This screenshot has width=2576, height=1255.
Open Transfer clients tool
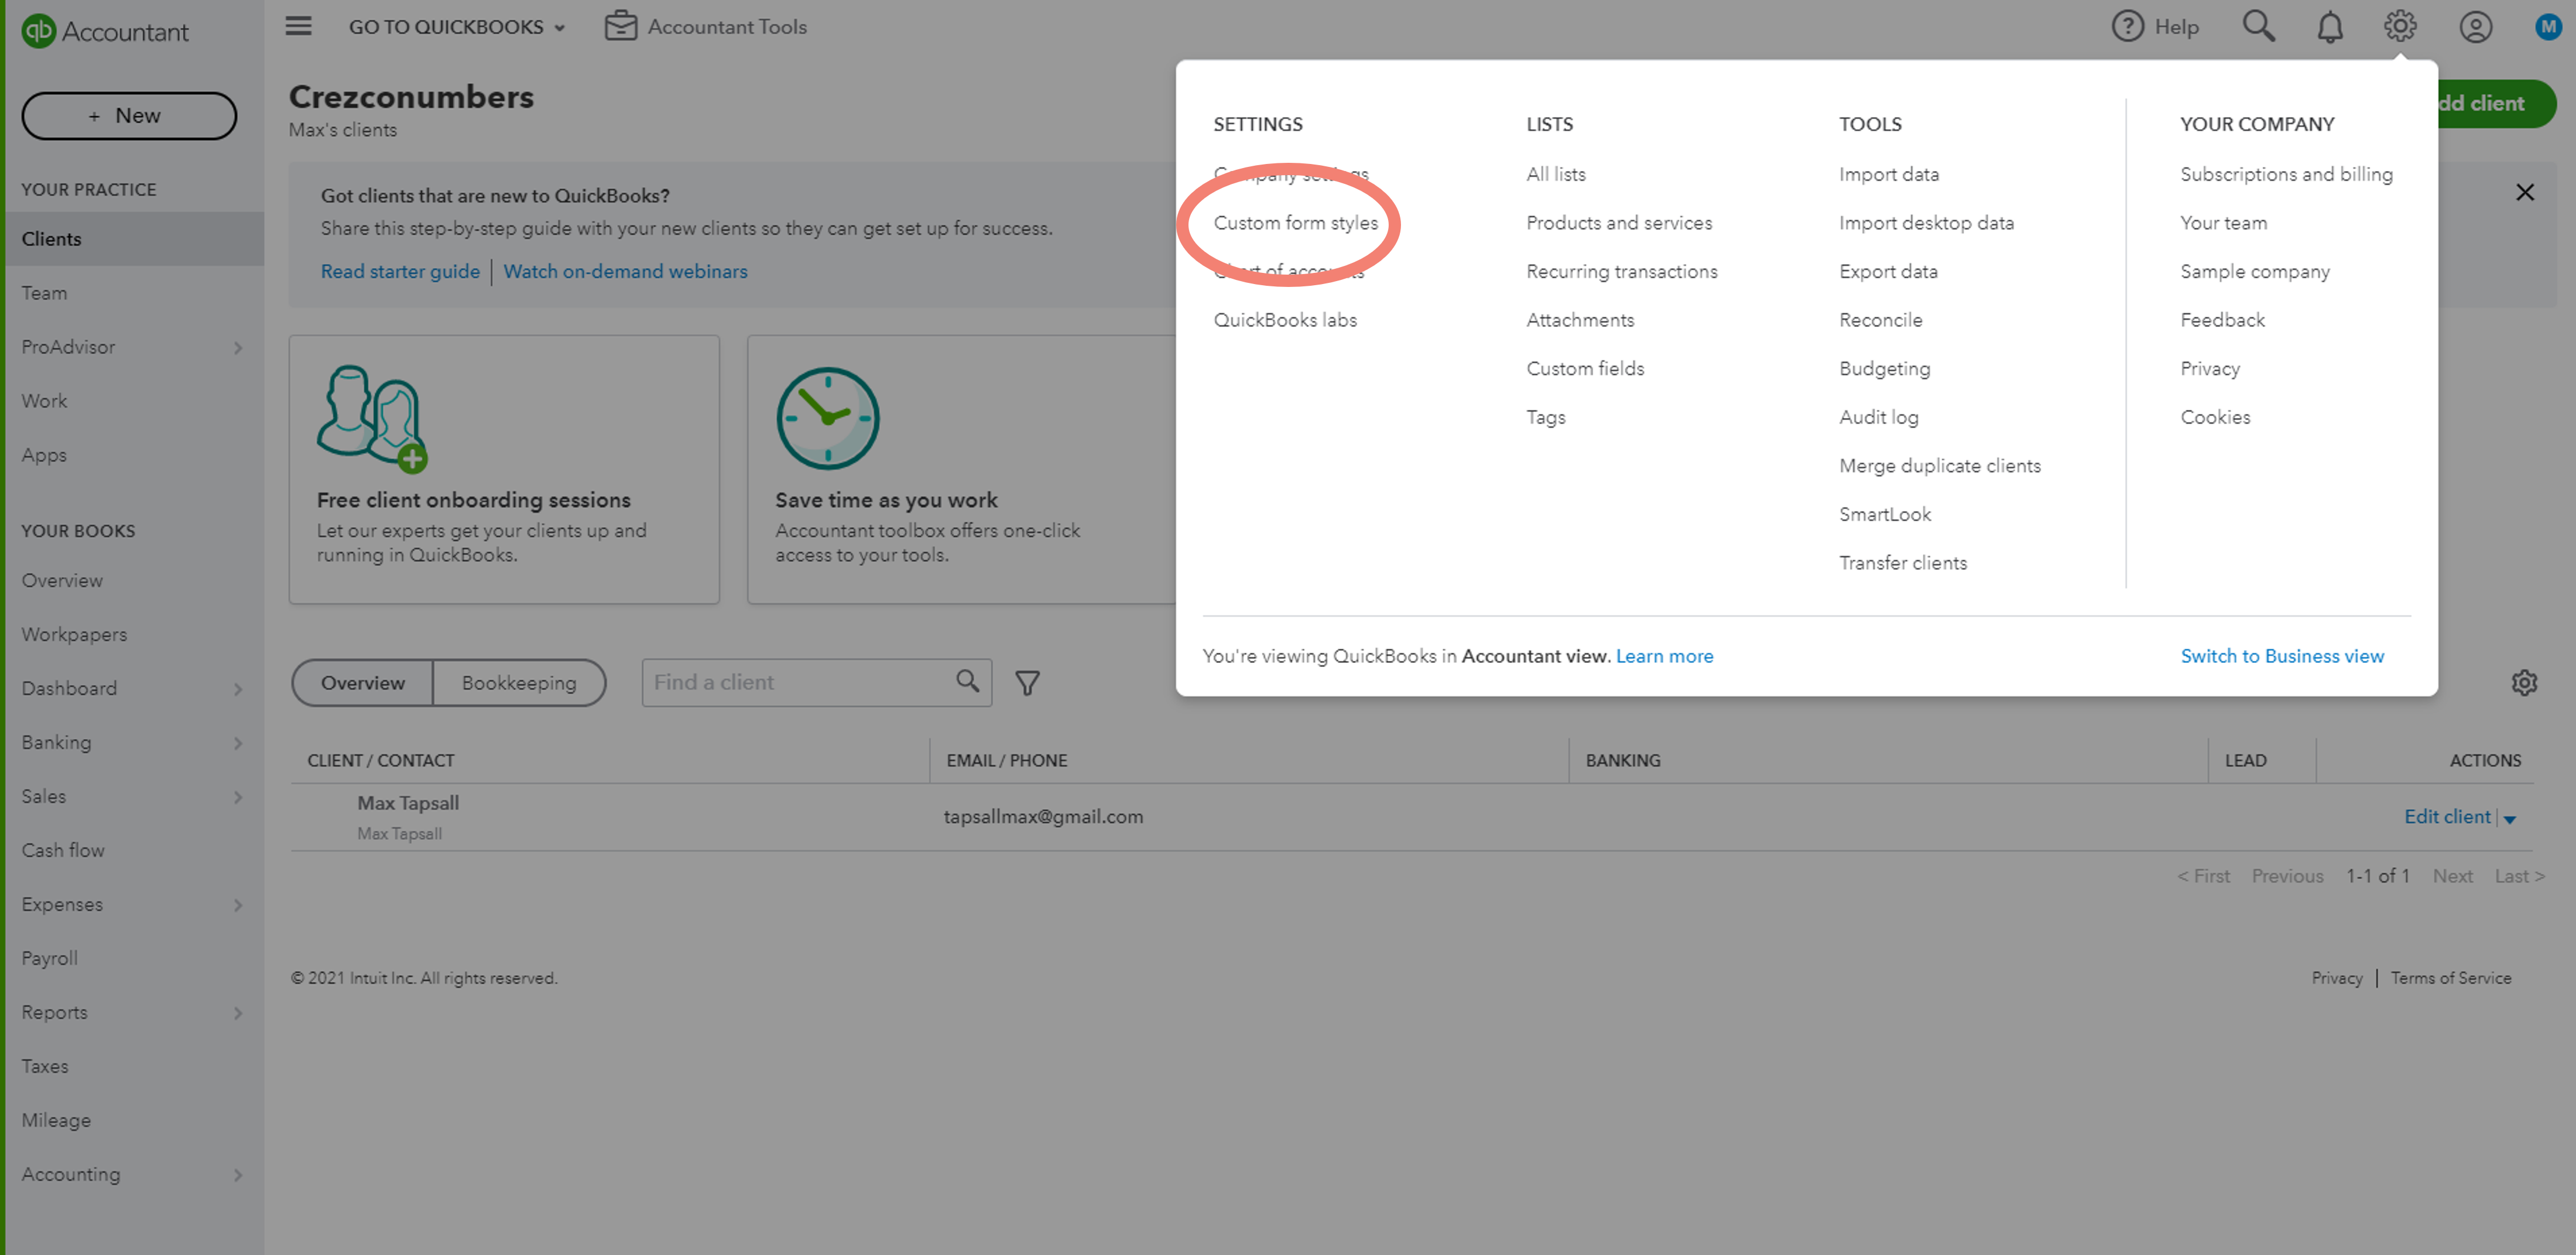(1902, 563)
